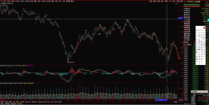Select the highlighted line segment drawing tool

pyautogui.click(x=199, y=30)
